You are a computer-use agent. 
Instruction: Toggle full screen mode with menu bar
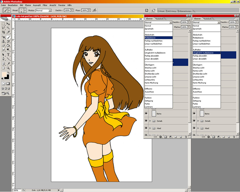[x=6, y=88]
